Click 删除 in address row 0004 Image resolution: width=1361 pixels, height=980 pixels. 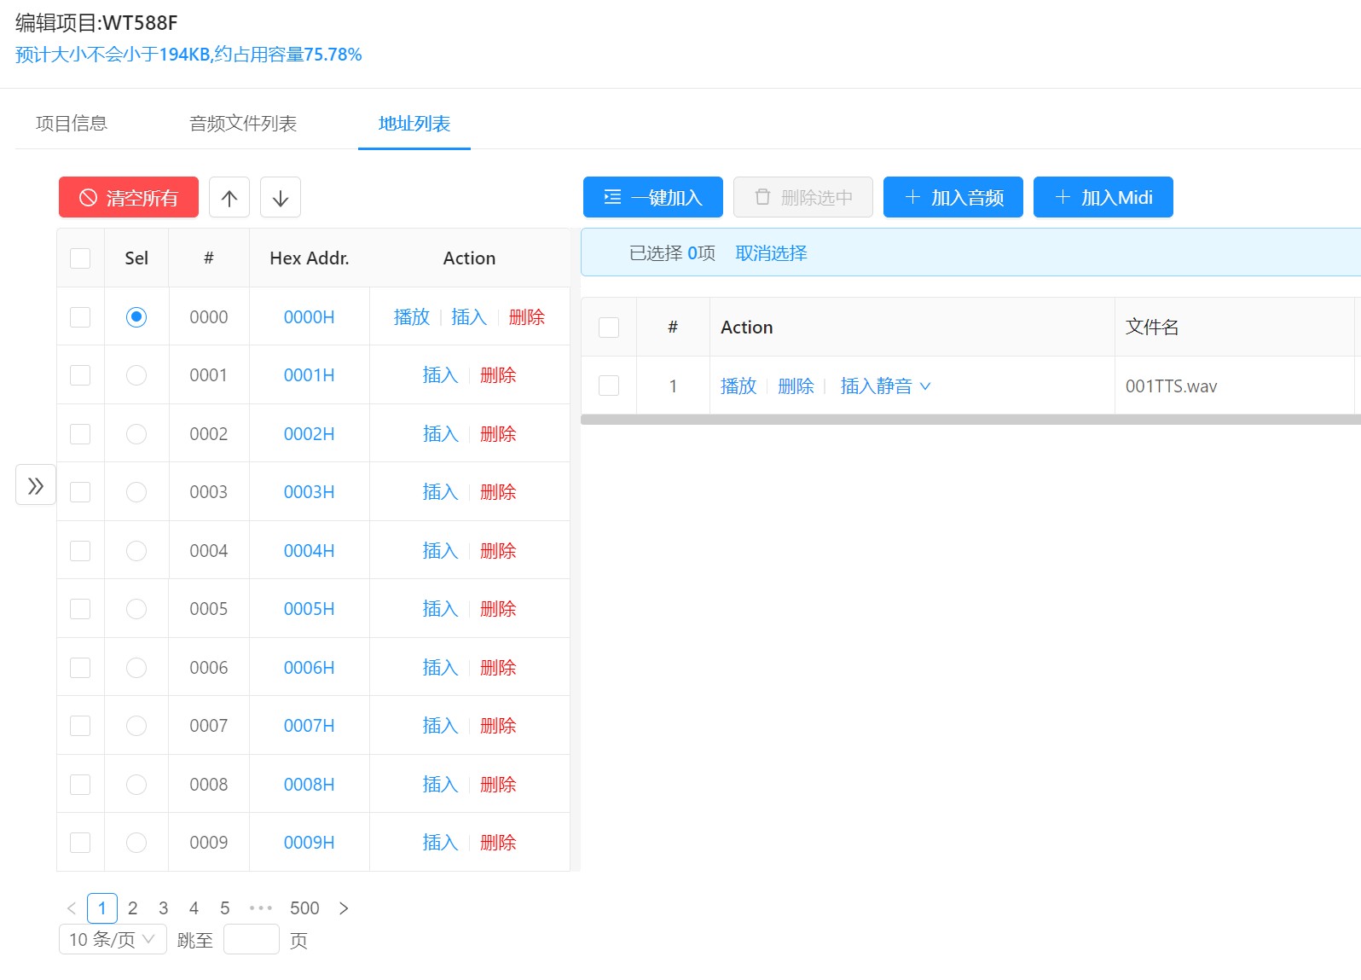498,551
